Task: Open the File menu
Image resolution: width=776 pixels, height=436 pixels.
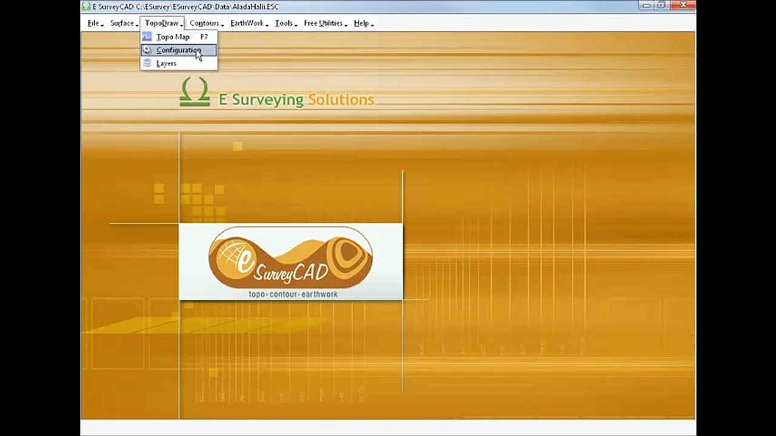Action: point(95,23)
